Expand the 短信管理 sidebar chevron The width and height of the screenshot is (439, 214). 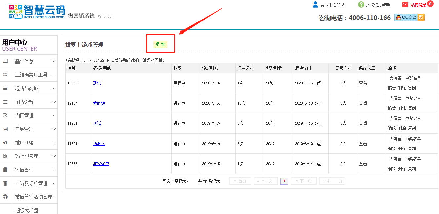point(54,170)
